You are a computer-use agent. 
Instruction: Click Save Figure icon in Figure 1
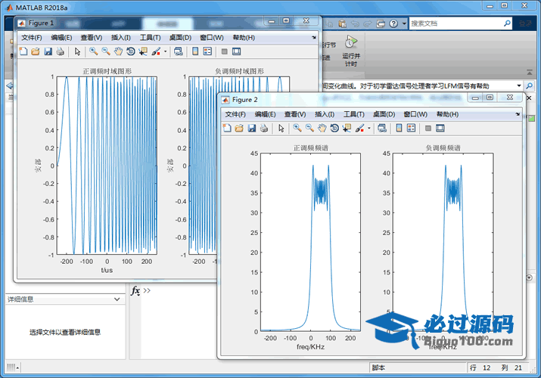pyautogui.click(x=48, y=51)
